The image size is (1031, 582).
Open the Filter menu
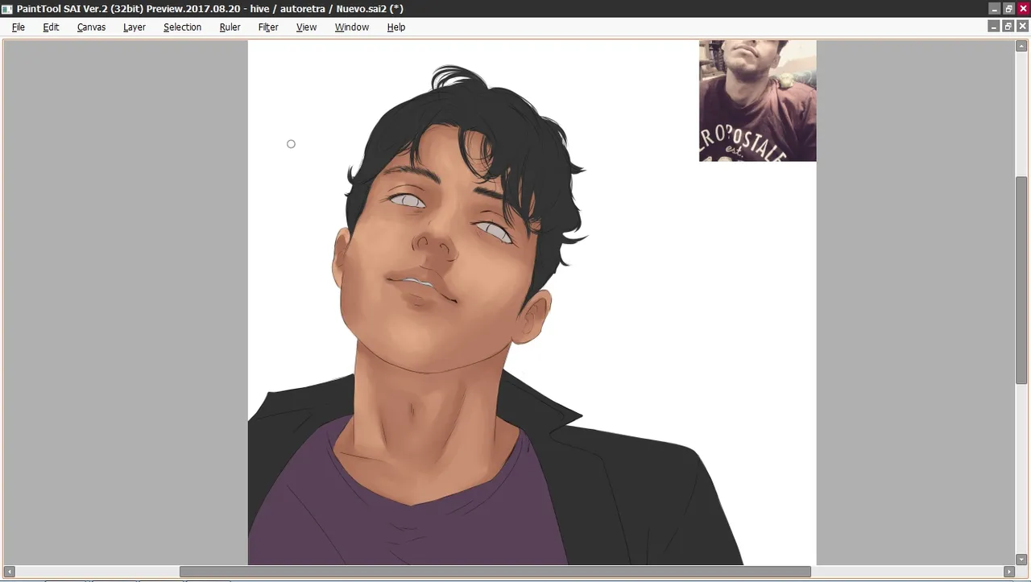tap(268, 27)
